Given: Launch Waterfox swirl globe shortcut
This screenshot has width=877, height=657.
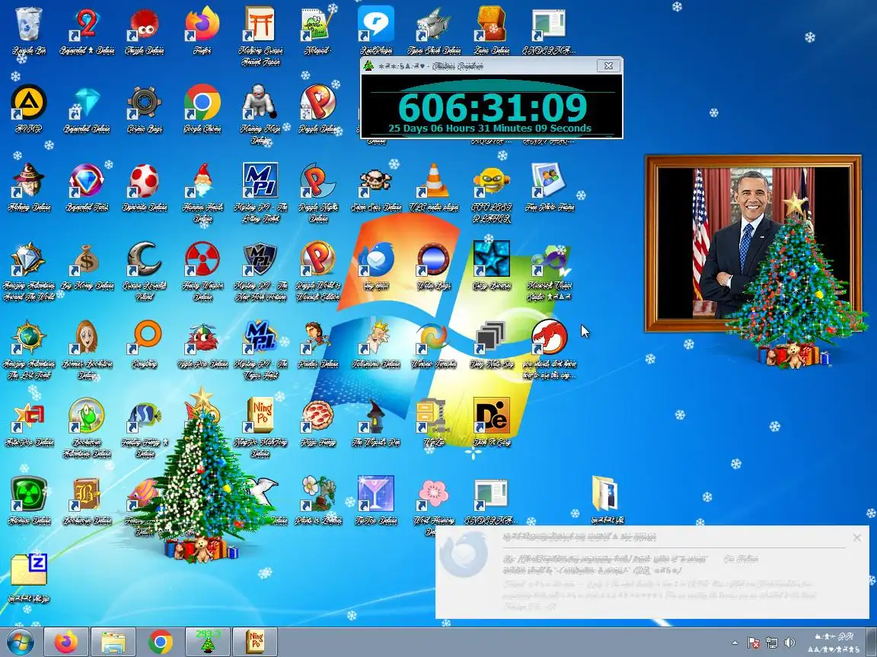Looking at the screenshot, I should tap(433, 338).
